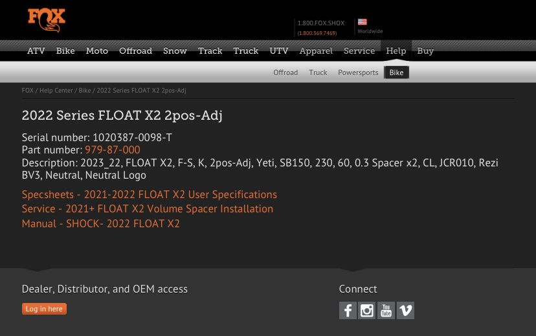This screenshot has width=536, height=336.
Task: Switch to the Offroad help tab
Action: click(285, 73)
